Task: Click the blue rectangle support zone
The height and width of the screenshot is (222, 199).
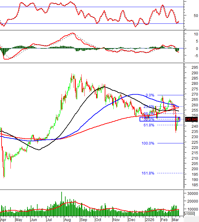Action: pos(159,119)
